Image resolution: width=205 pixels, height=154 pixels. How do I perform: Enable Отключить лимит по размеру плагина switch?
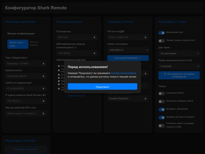click(161, 126)
